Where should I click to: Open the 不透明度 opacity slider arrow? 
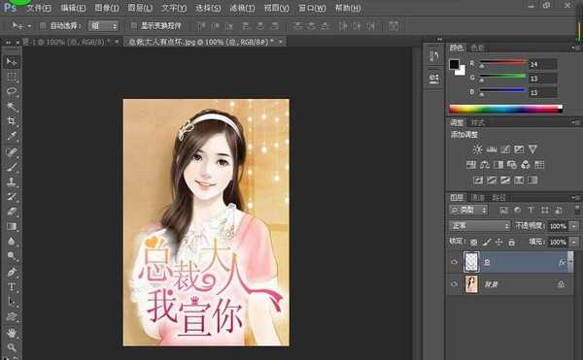(574, 226)
